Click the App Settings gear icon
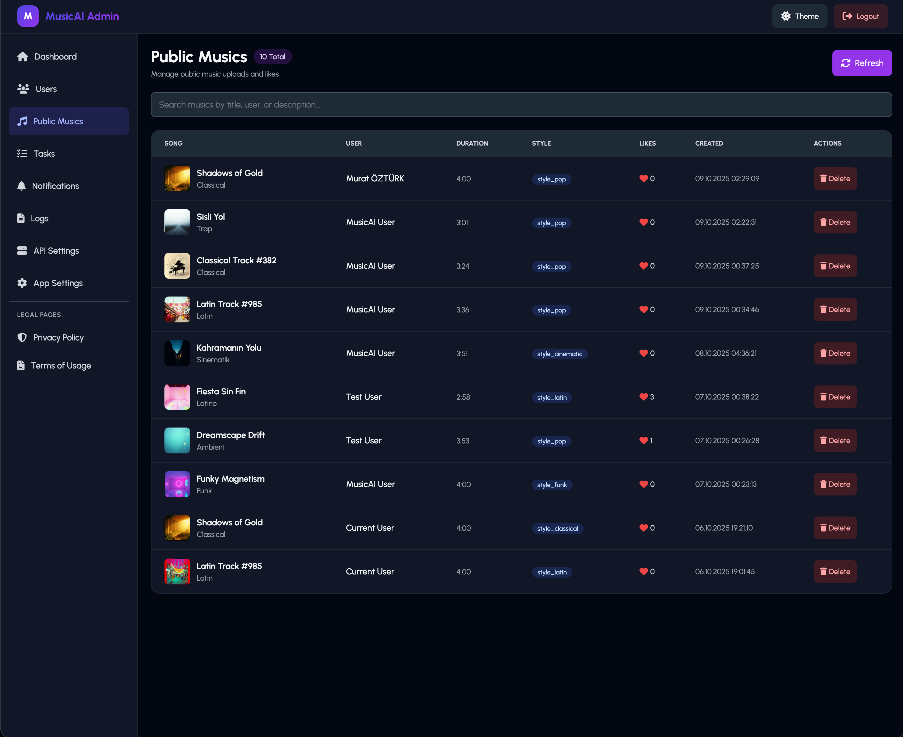903x737 pixels. click(x=22, y=283)
